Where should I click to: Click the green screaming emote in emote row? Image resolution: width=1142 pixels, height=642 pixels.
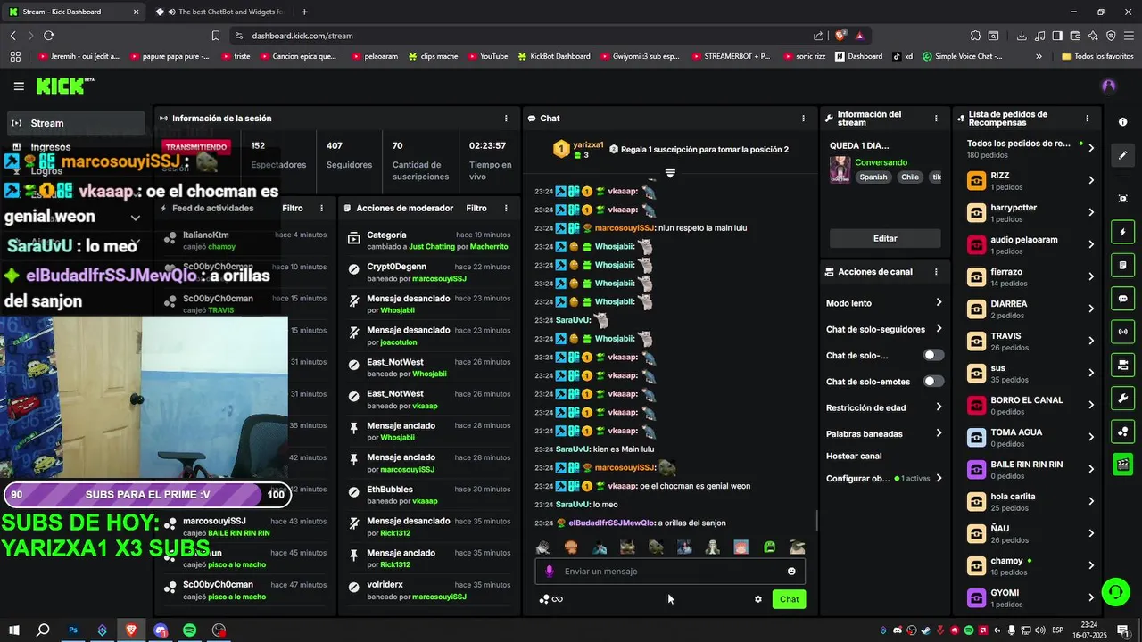769,547
